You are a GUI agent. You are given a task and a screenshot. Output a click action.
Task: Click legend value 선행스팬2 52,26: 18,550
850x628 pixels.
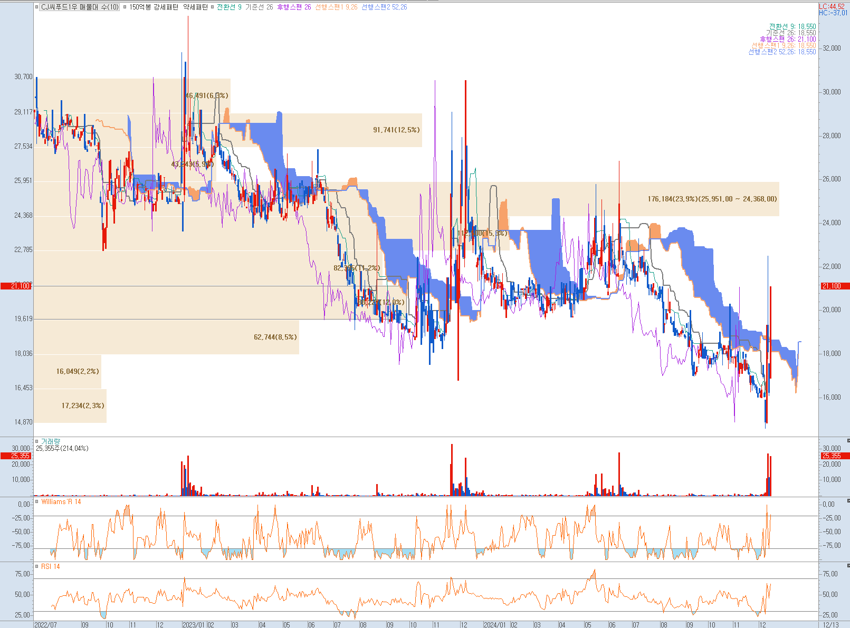(x=782, y=52)
